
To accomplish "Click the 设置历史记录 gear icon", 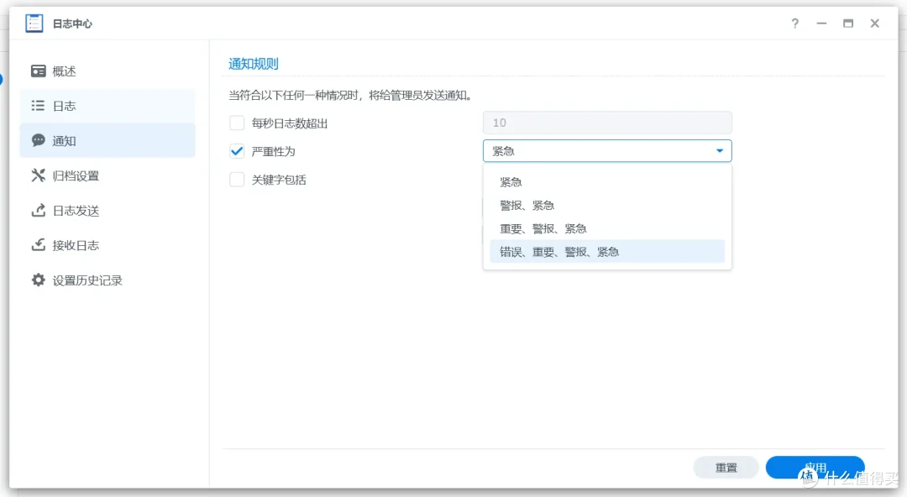I will click(38, 280).
